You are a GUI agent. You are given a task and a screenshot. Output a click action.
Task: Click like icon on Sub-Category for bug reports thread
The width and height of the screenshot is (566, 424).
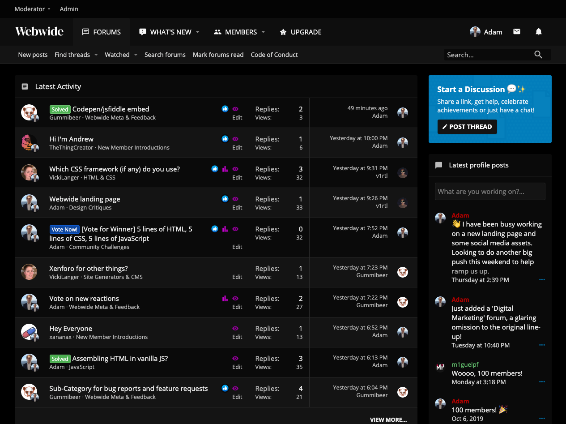tap(225, 388)
